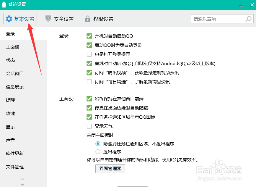This screenshot has height=187, width=256.
Task: Click the shield icon of 安全设置
Action: [x=48, y=19]
